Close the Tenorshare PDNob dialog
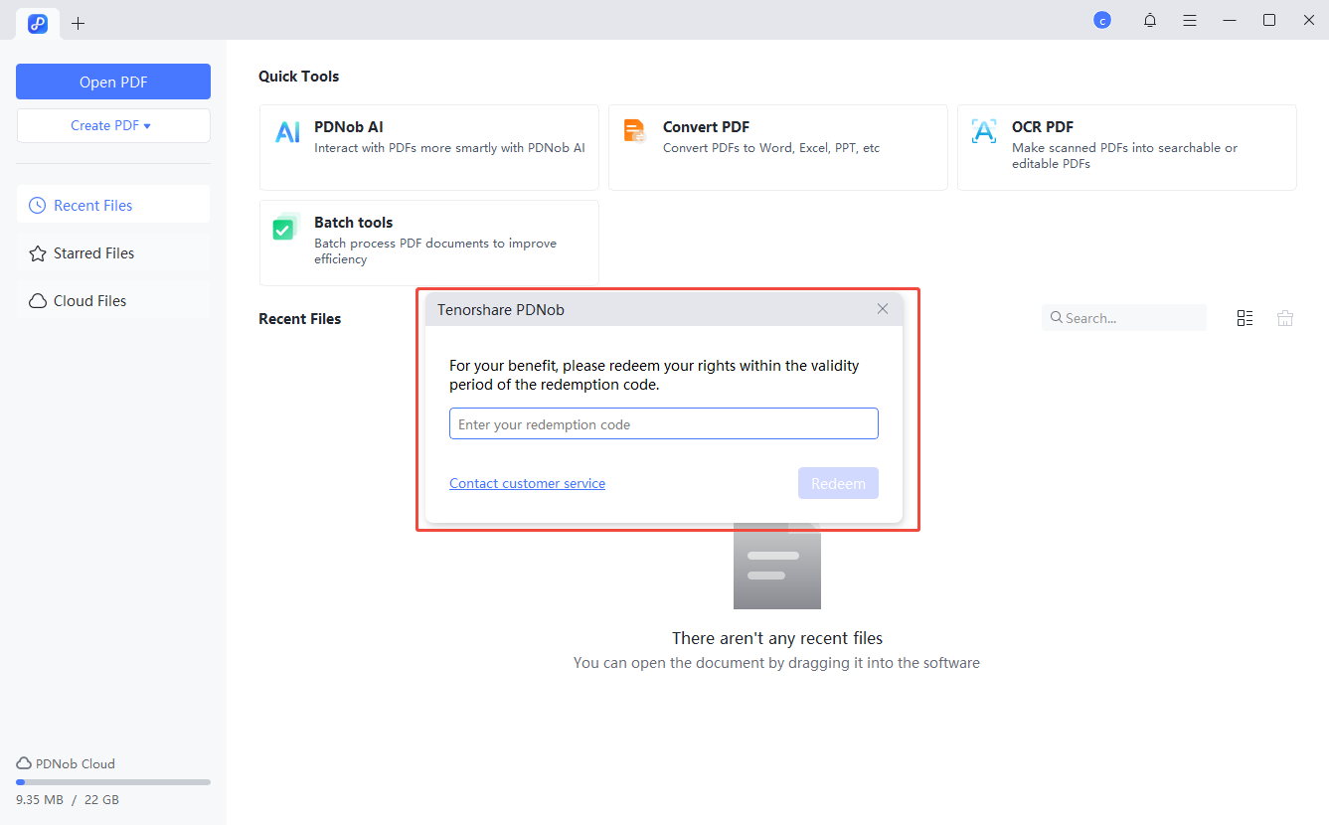The height and width of the screenshot is (825, 1329). [883, 309]
